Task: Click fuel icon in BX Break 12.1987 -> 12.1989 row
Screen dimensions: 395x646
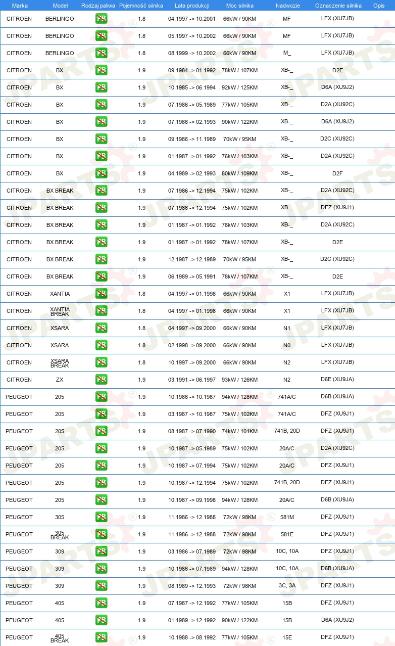Action: pyautogui.click(x=101, y=259)
